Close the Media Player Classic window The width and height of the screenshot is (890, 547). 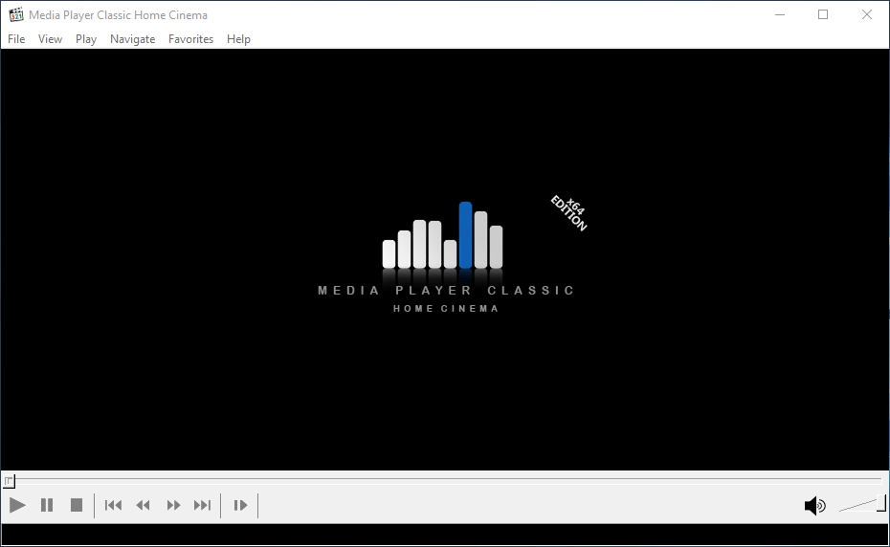pyautogui.click(x=867, y=14)
